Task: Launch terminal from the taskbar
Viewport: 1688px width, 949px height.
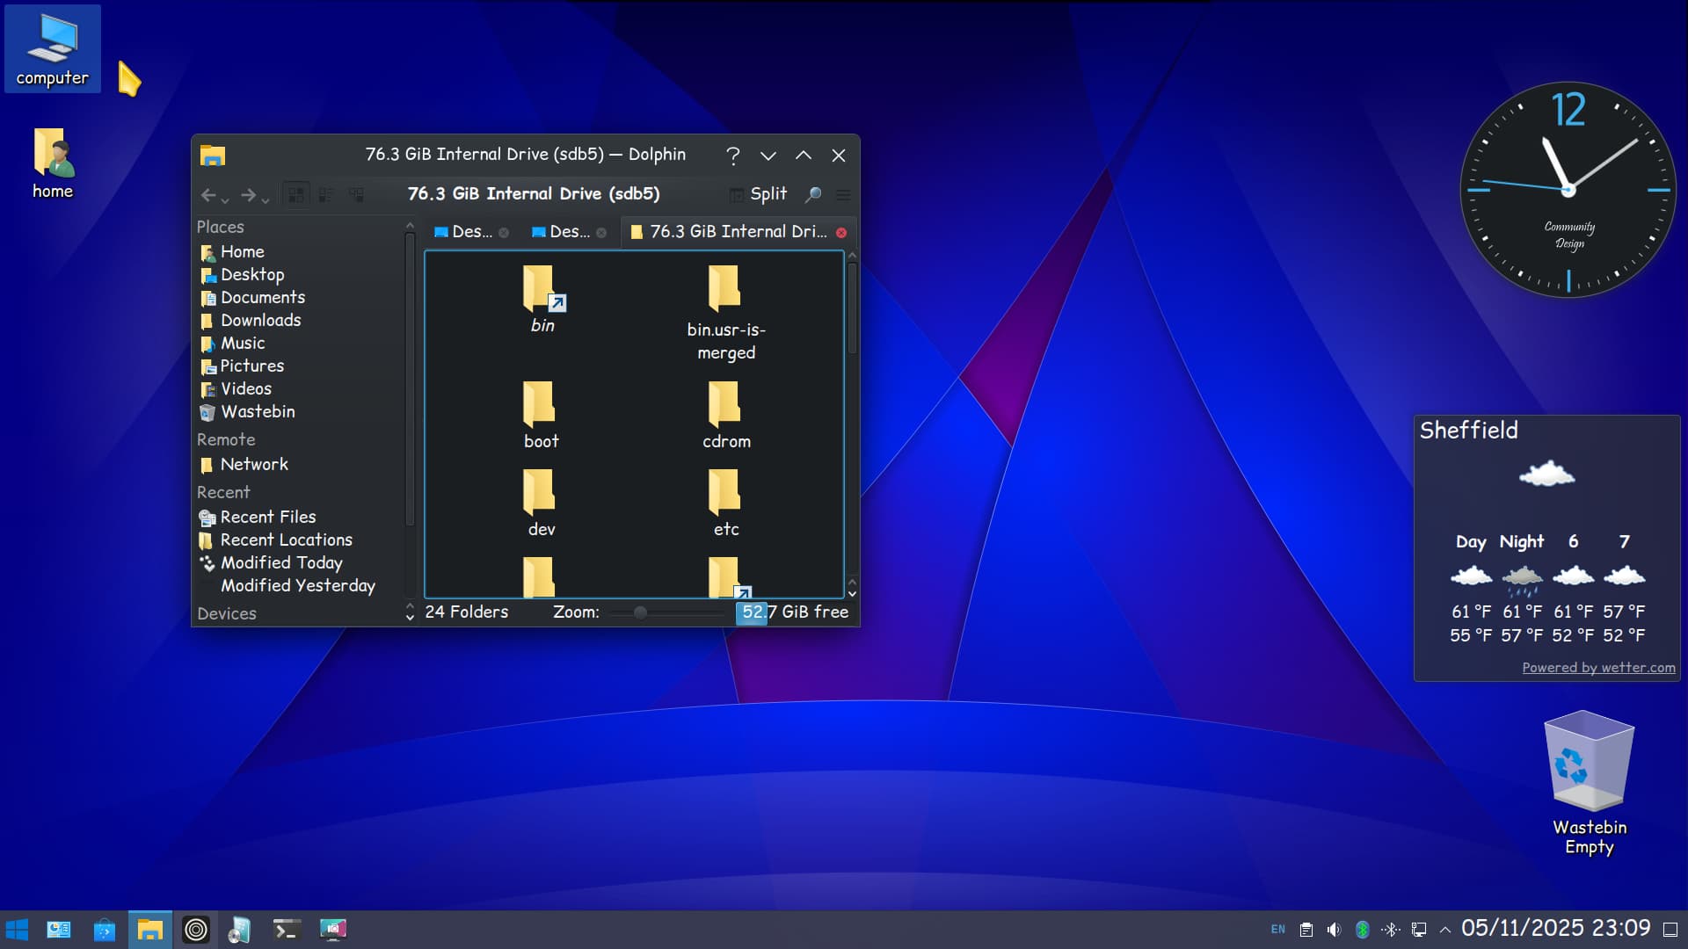Action: click(287, 930)
